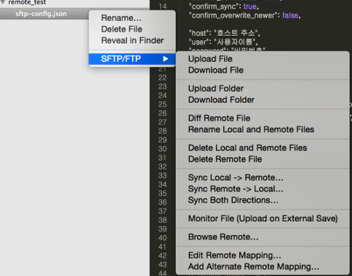Image resolution: width=352 pixels, height=276 pixels.
Task: Click the "host" key in the editor
Action: (199, 33)
